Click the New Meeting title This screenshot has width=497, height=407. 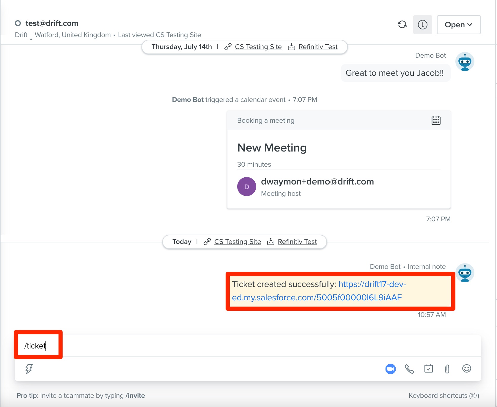(x=272, y=148)
